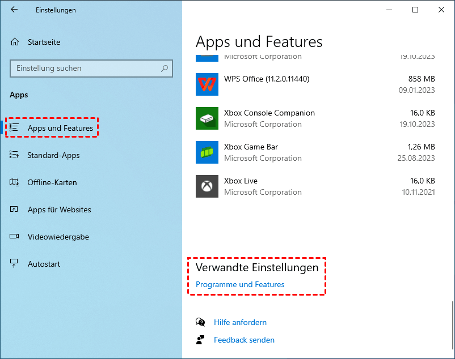Open Programme und Features link
Screen dimensions: 455x359
coord(240,284)
